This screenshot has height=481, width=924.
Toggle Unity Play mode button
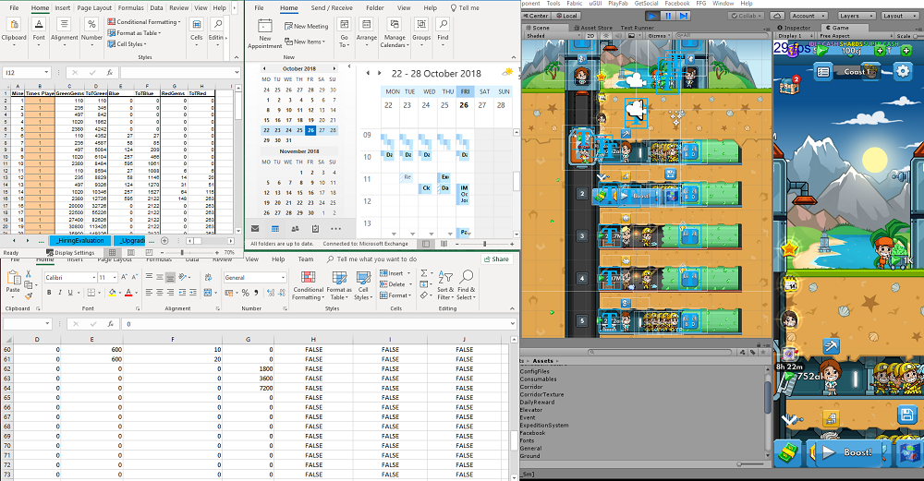click(652, 16)
